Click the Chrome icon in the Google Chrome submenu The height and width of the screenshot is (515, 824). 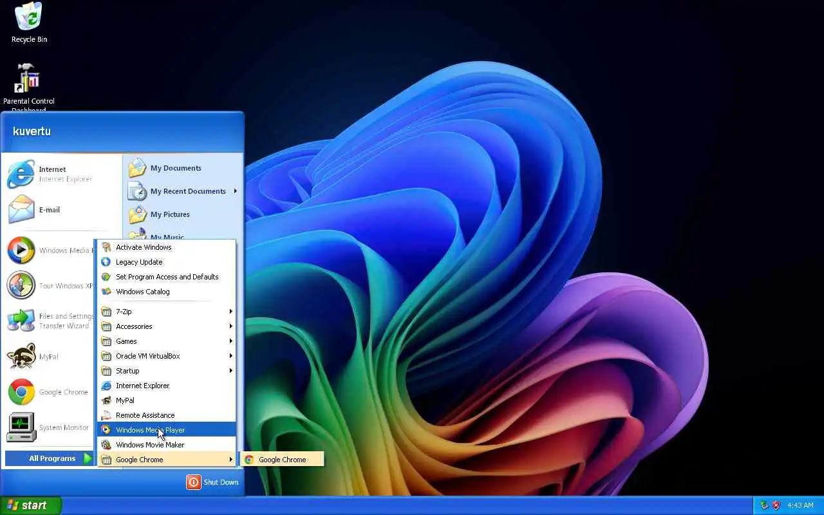pyautogui.click(x=249, y=460)
